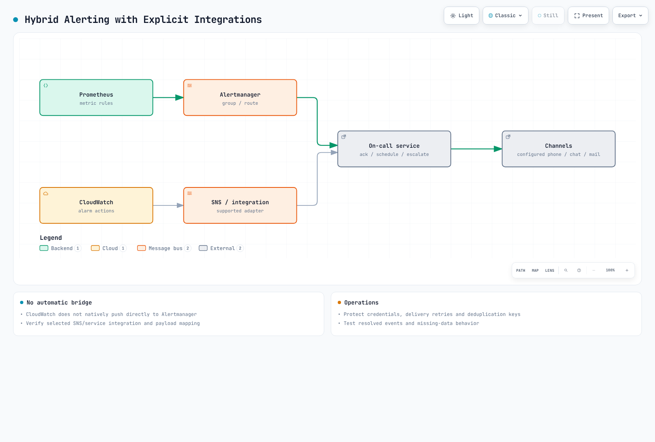Switch to MAP mode
This screenshot has width=655, height=442.
click(x=535, y=271)
